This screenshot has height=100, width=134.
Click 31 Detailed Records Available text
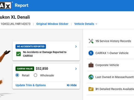click(x=115, y=89)
